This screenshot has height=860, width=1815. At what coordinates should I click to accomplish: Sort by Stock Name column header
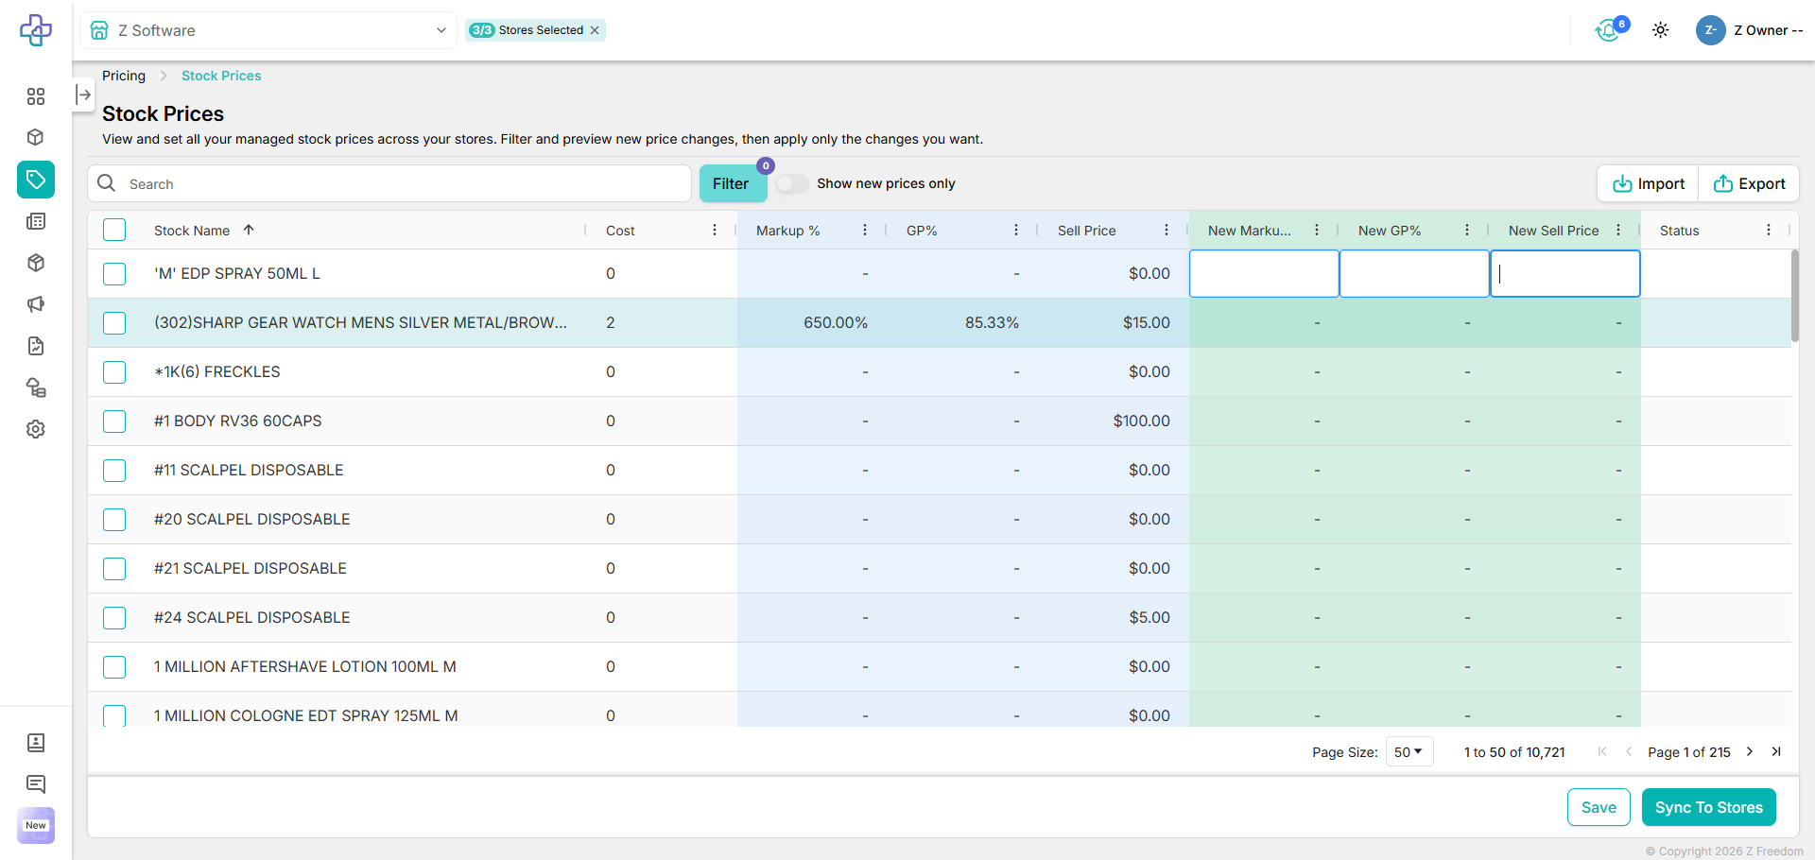pyautogui.click(x=192, y=231)
